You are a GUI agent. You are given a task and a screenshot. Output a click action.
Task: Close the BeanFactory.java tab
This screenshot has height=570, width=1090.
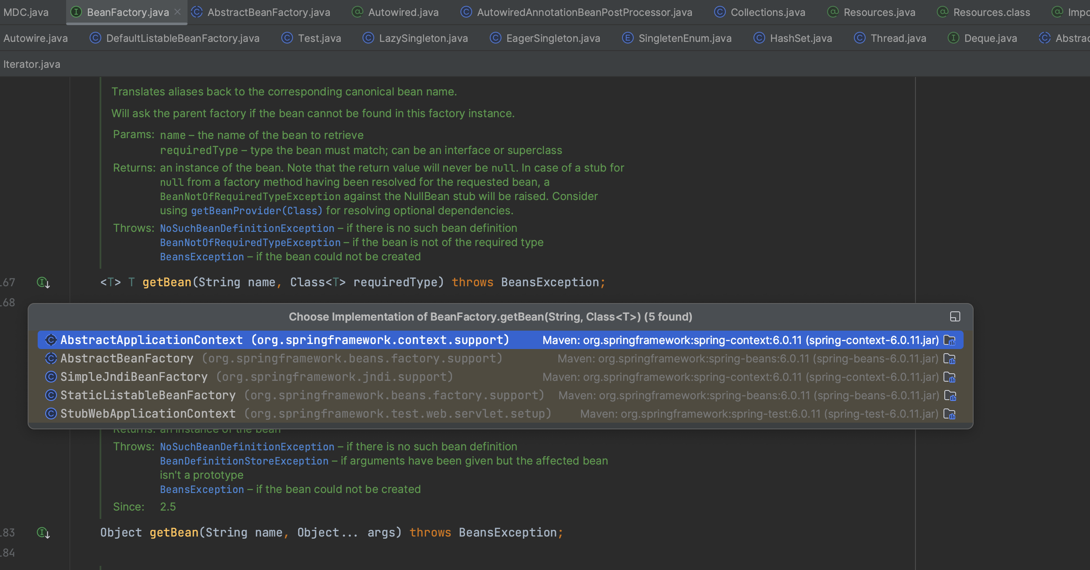[x=178, y=12]
